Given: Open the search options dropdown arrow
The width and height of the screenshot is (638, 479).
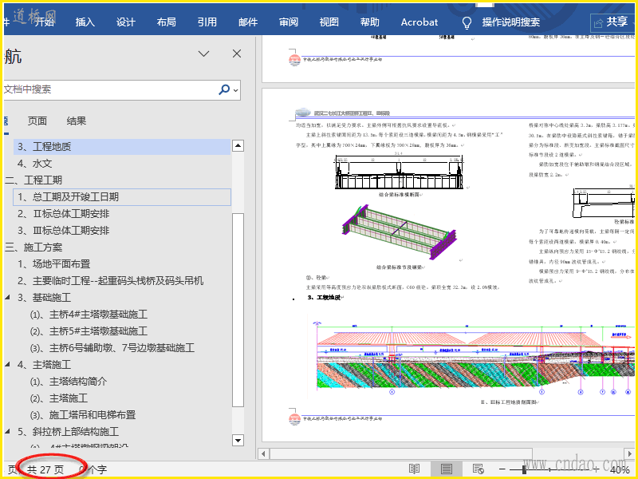Looking at the screenshot, I should point(235,90).
